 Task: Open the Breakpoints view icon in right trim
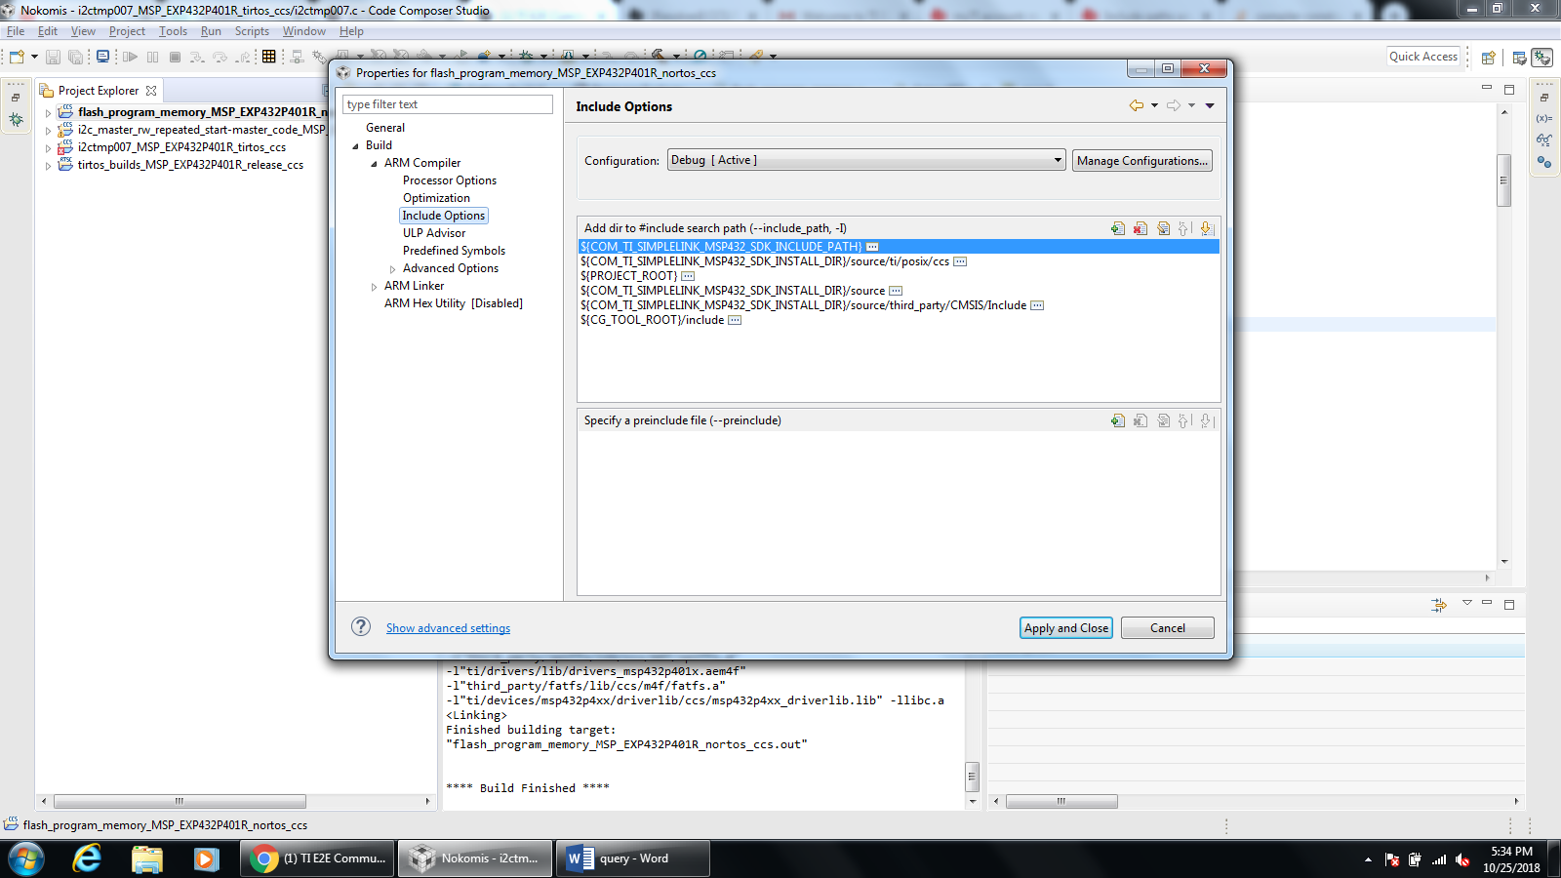tap(1543, 162)
